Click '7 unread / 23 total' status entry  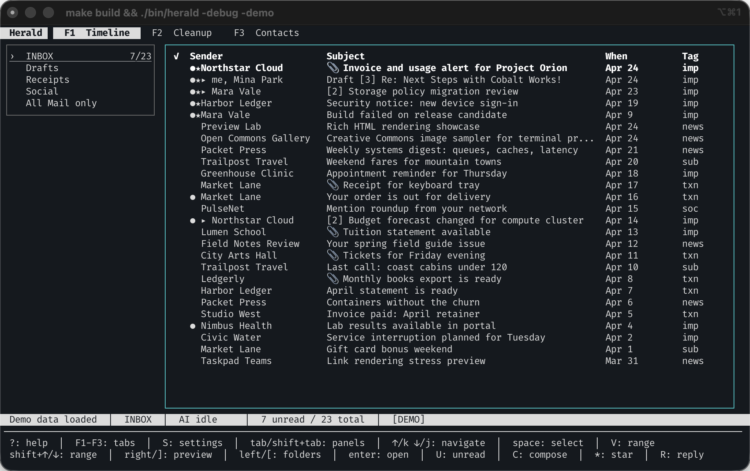pyautogui.click(x=313, y=419)
